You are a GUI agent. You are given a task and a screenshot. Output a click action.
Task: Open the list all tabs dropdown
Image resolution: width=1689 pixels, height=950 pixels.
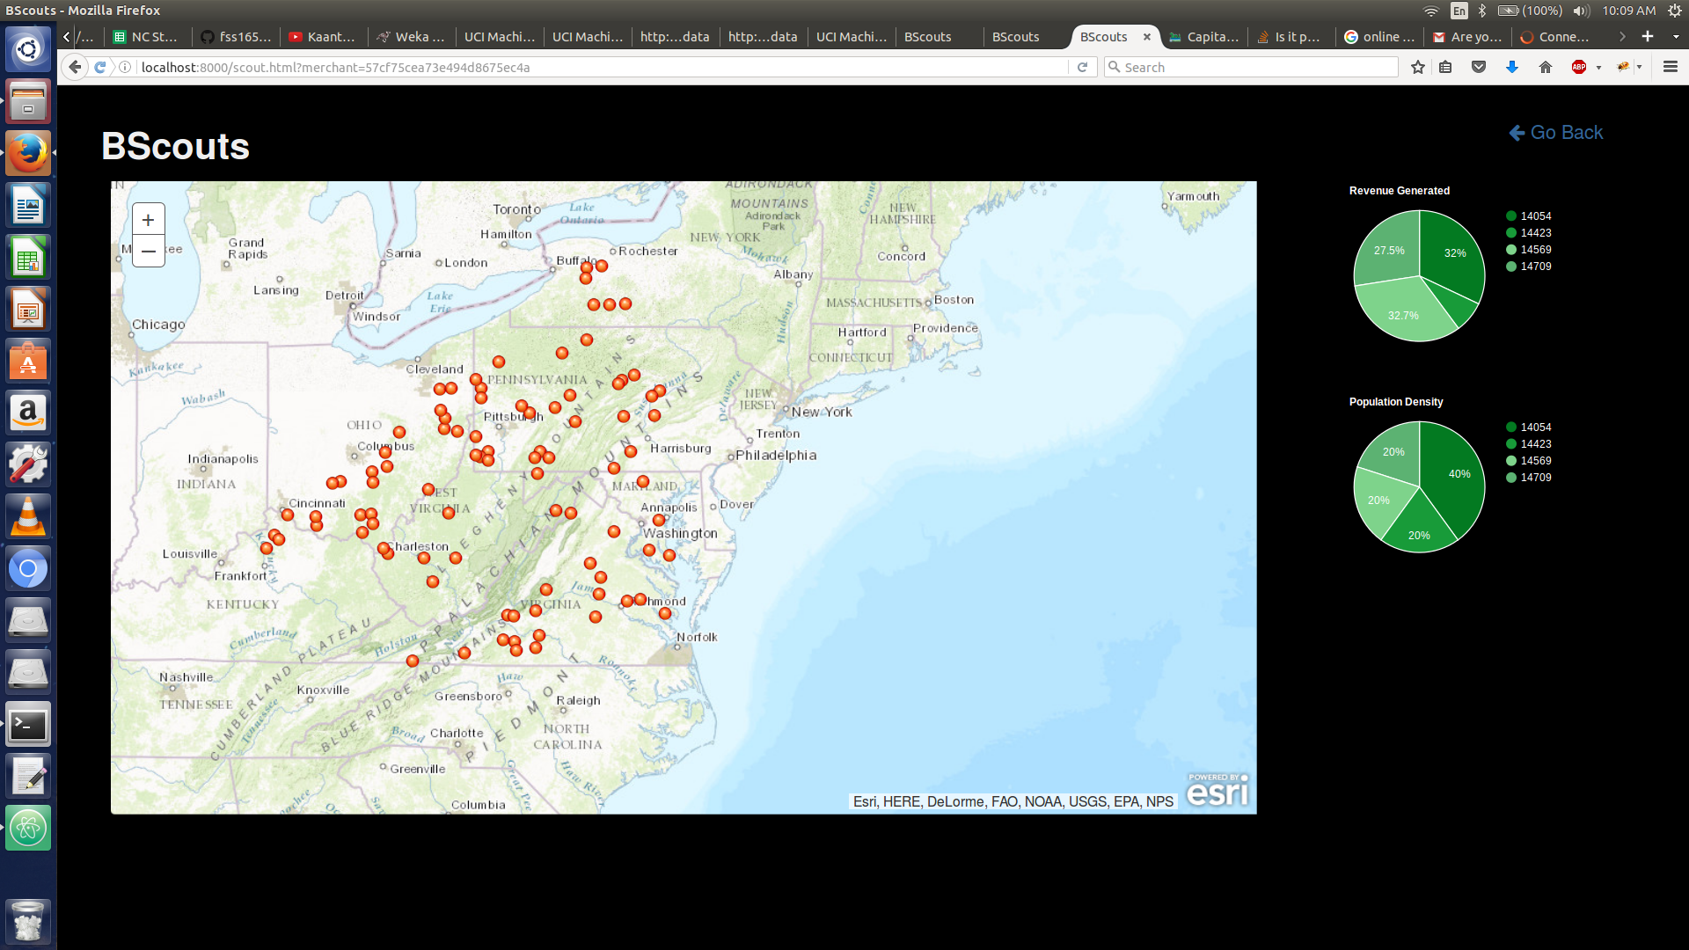(x=1675, y=37)
